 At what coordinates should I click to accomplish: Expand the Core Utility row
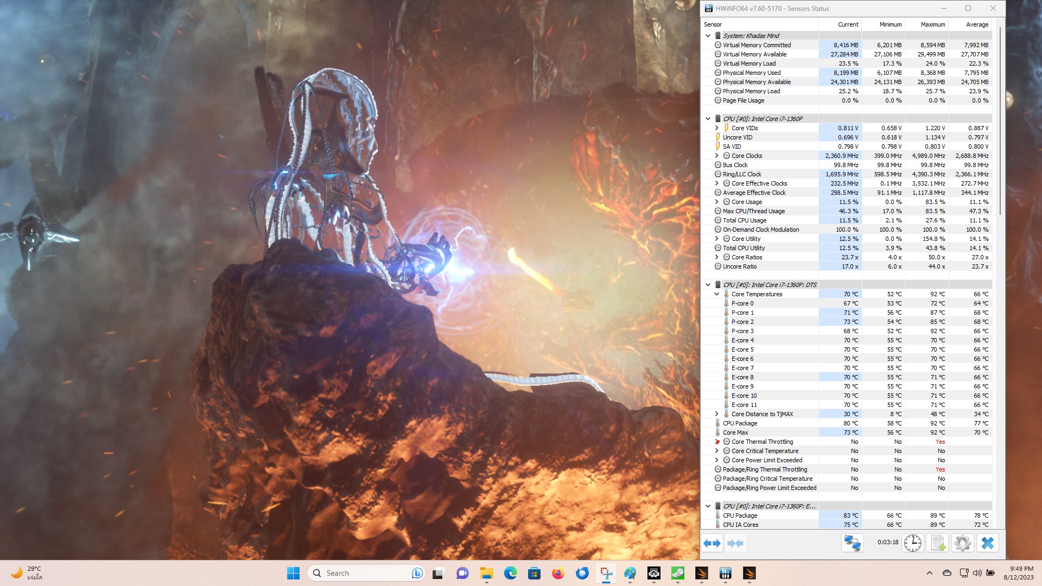pyautogui.click(x=716, y=239)
